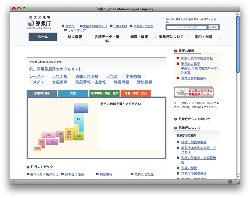Open 津波情報 link

(x=145, y=82)
